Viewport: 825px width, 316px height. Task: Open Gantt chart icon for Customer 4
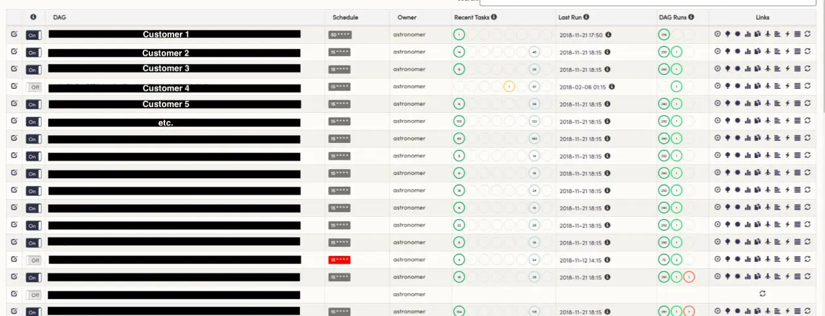[x=777, y=86]
